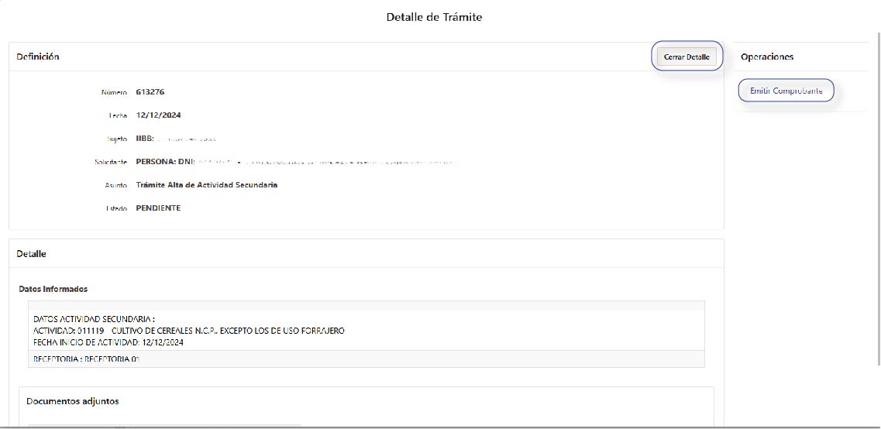Viewport: 881px width, 429px height.
Task: Click the Fecha value 12/12/2024
Action: tap(158, 115)
